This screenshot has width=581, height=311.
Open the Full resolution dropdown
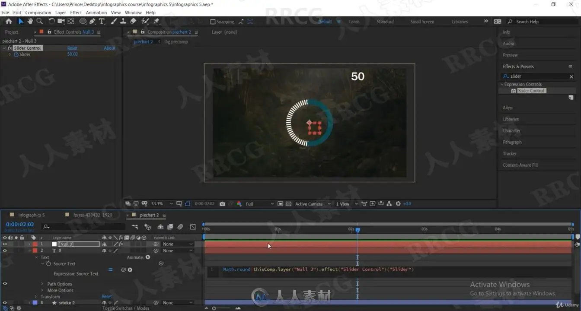[x=259, y=204]
